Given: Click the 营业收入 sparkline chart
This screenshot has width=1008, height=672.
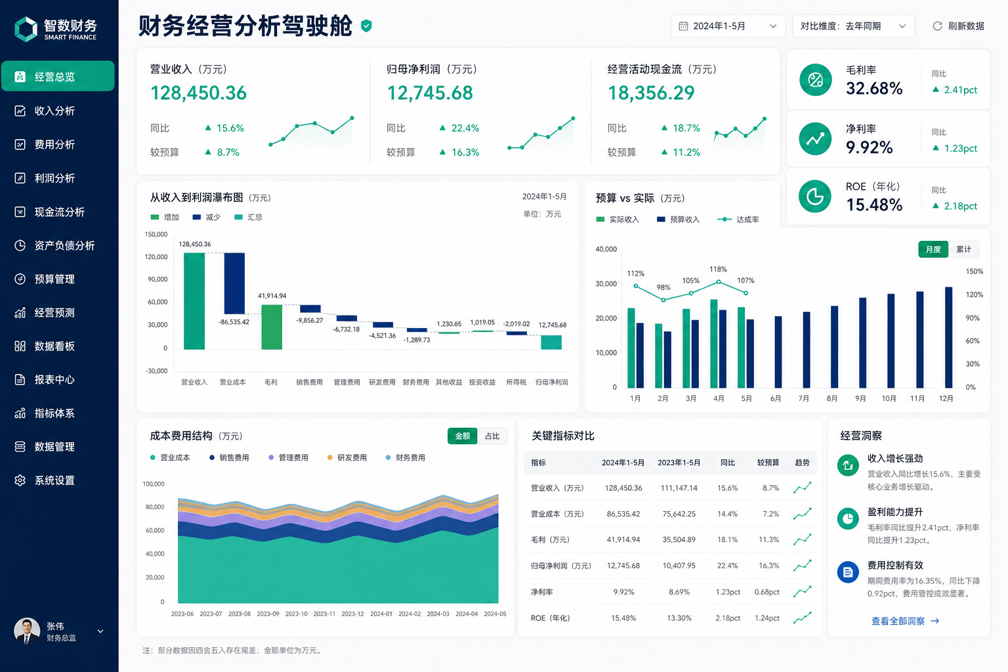Looking at the screenshot, I should pyautogui.click(x=311, y=131).
